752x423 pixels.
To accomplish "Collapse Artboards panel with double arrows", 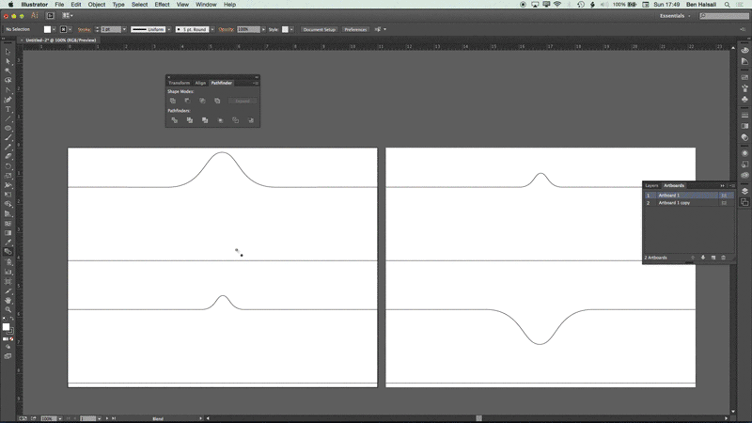I will tap(722, 185).
